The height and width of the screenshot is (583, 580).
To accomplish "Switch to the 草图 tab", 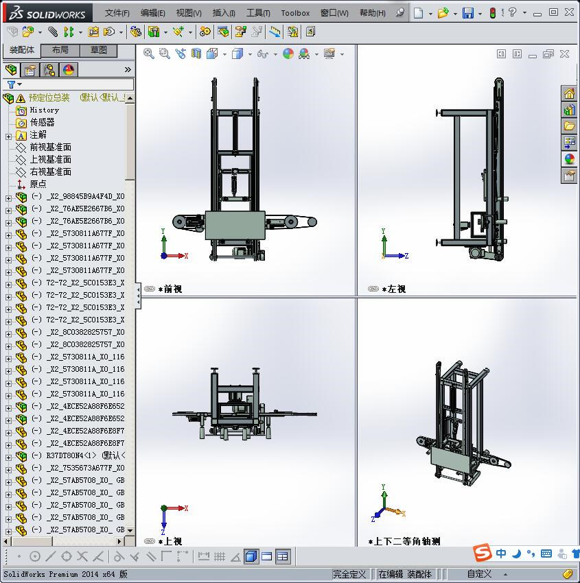I will pyautogui.click(x=99, y=50).
